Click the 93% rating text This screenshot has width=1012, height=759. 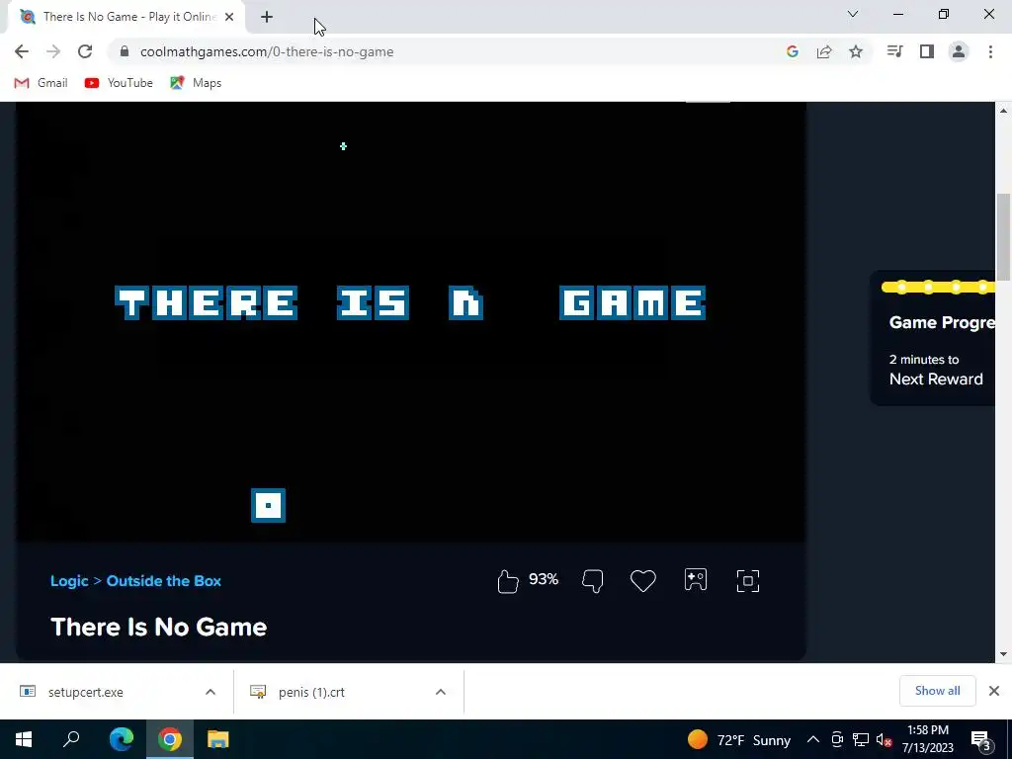544,579
